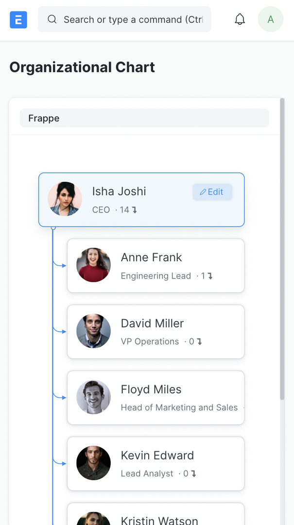Open notifications via the bell icon
The height and width of the screenshot is (525, 294).
[x=240, y=19]
